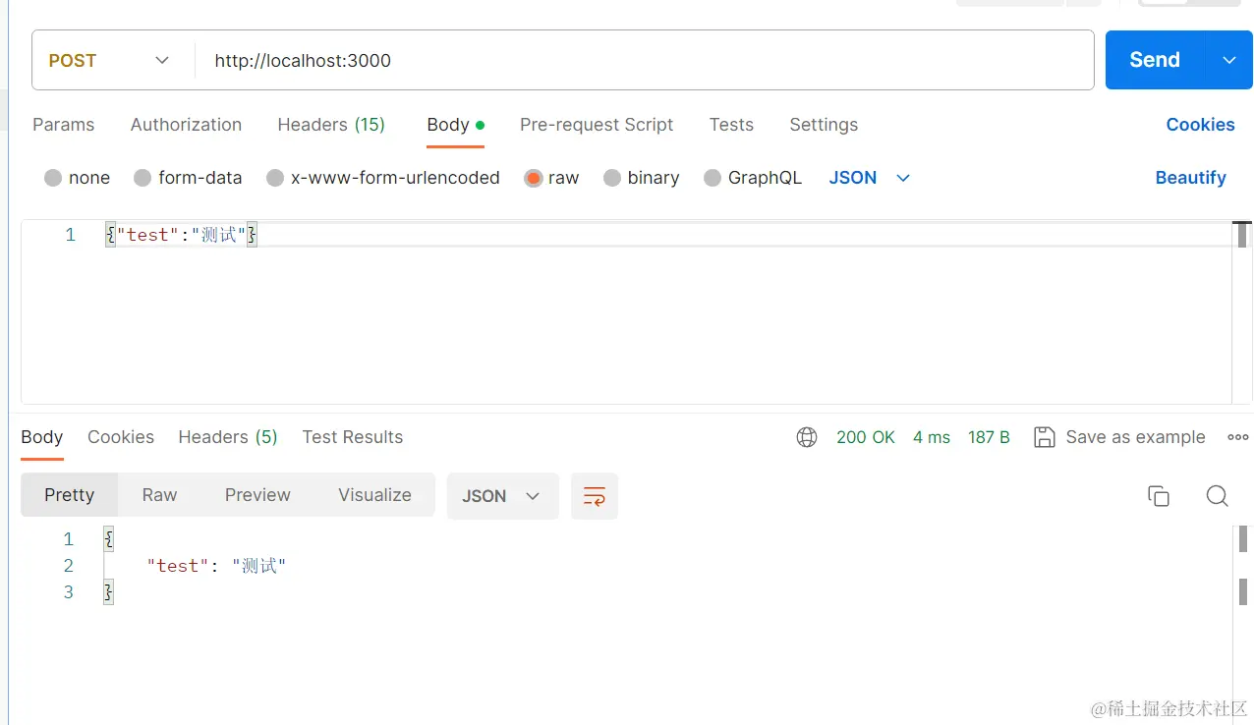Click the "test" key in response

click(x=178, y=566)
